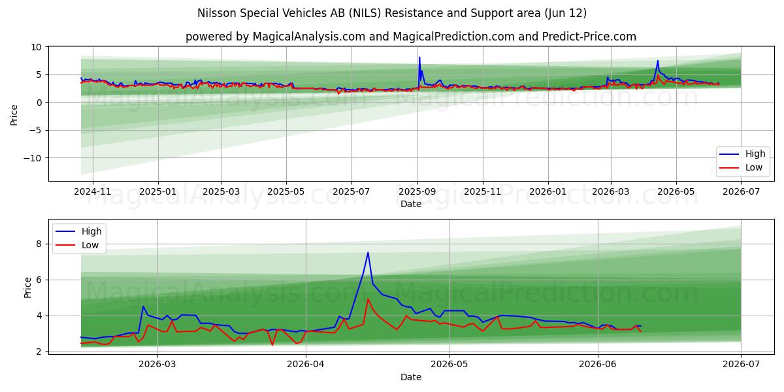Click the '2024-11' date label on top chart

pyautogui.click(x=93, y=192)
